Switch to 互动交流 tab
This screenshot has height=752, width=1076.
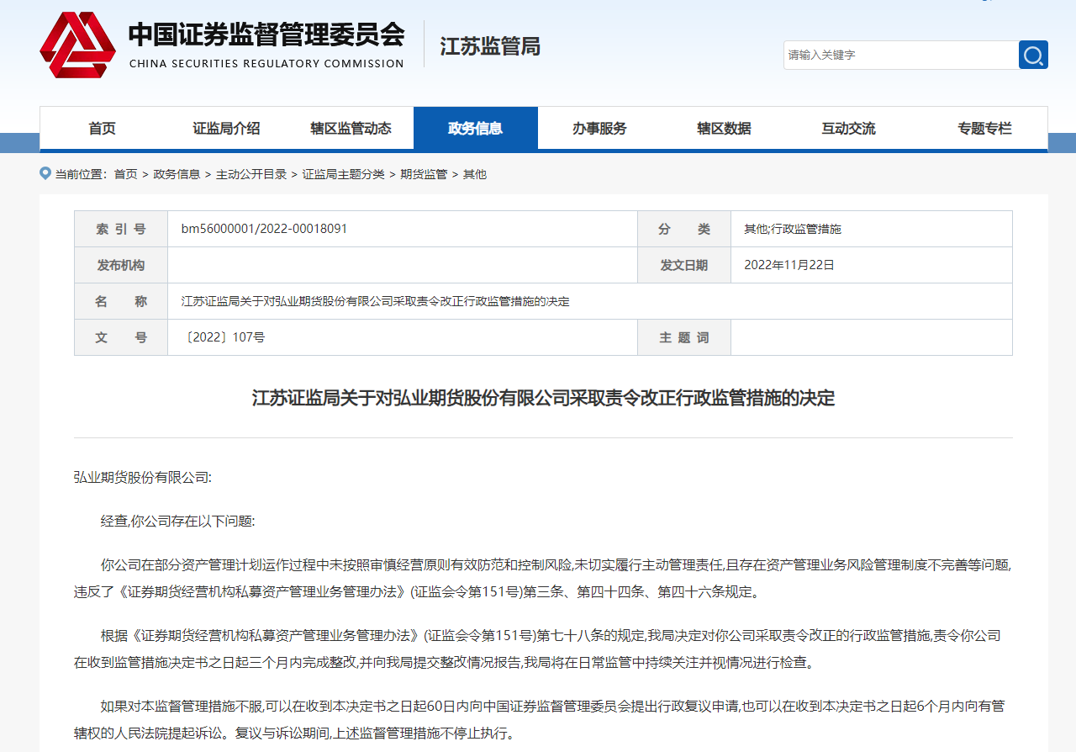848,129
